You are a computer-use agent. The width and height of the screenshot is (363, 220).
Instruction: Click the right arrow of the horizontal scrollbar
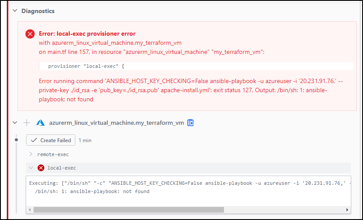click(x=347, y=210)
